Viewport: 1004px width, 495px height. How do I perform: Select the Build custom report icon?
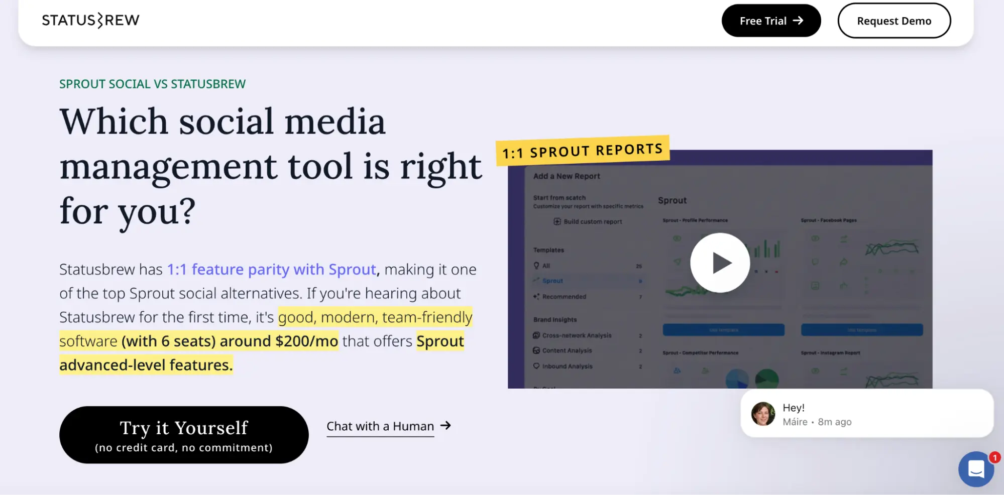tap(557, 221)
